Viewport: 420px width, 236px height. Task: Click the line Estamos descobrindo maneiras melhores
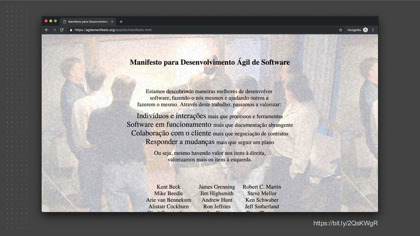(209, 91)
